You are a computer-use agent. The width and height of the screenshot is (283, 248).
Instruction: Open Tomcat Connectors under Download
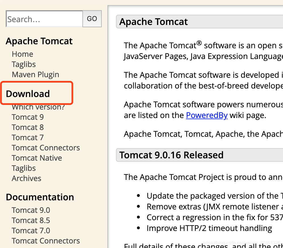pos(46,148)
